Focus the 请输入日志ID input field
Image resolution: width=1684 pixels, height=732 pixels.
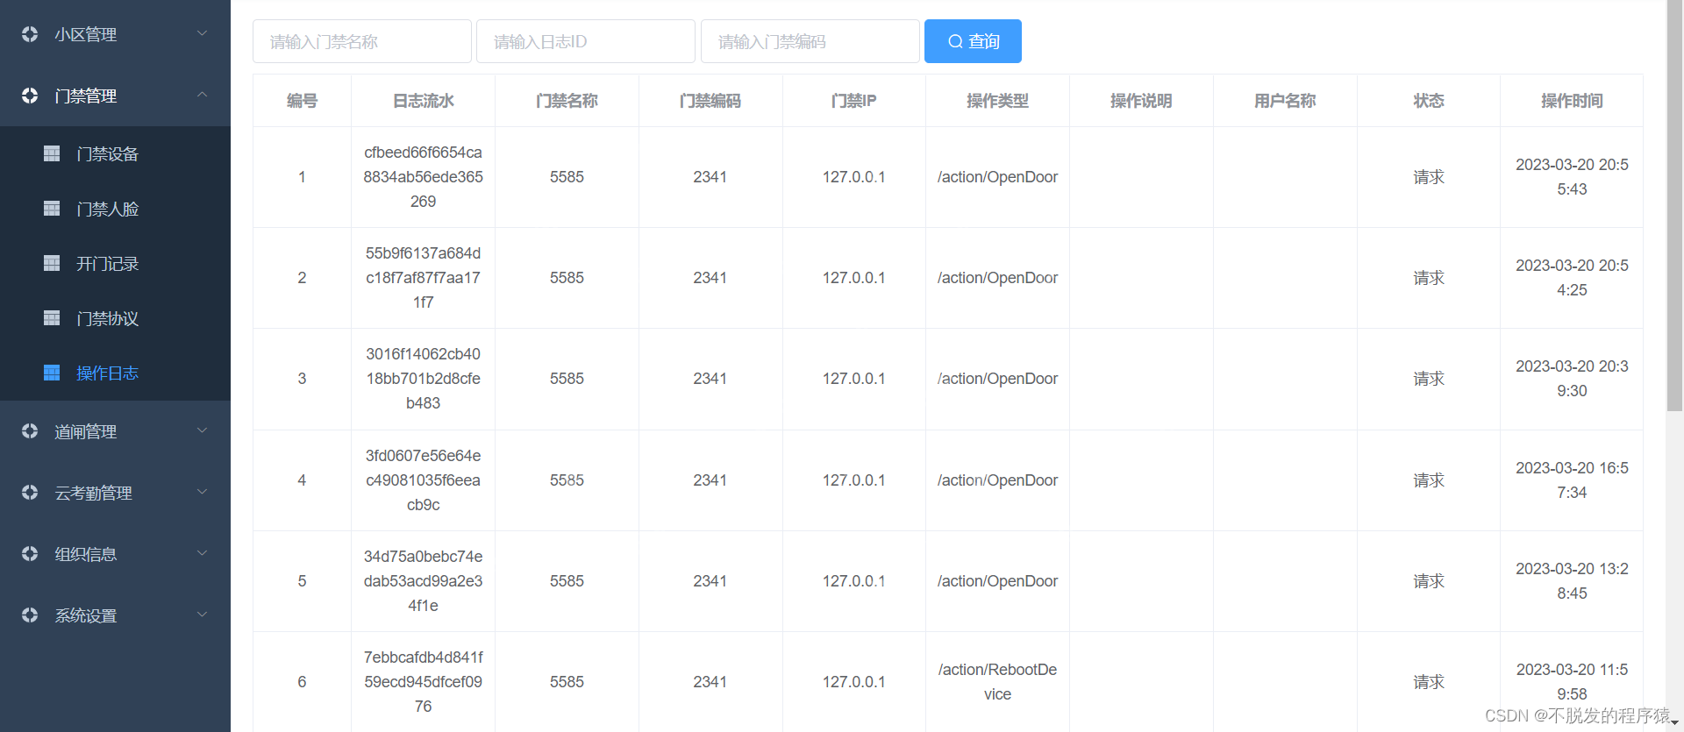(585, 41)
